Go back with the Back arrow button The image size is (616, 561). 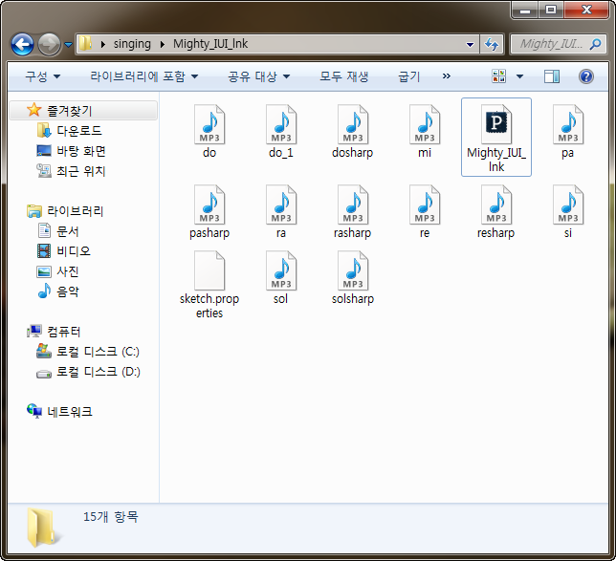point(22,44)
